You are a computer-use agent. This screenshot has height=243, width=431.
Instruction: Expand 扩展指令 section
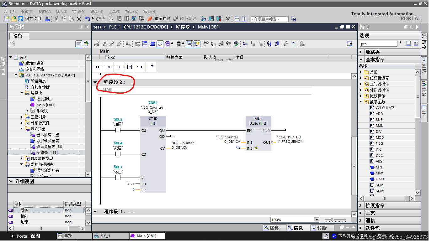point(361,205)
